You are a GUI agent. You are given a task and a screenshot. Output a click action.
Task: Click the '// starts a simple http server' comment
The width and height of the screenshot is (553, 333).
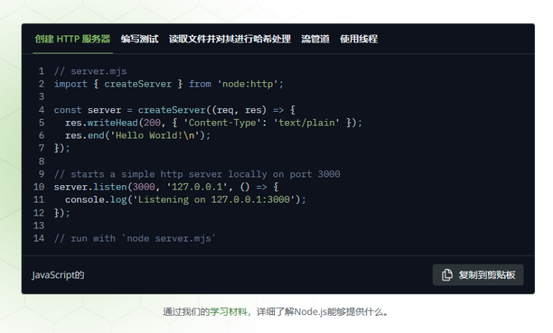coord(197,174)
